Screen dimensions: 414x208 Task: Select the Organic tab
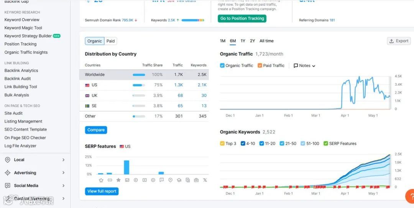click(95, 41)
